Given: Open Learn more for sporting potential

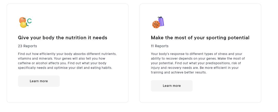Looking at the screenshot, I should point(172,86).
